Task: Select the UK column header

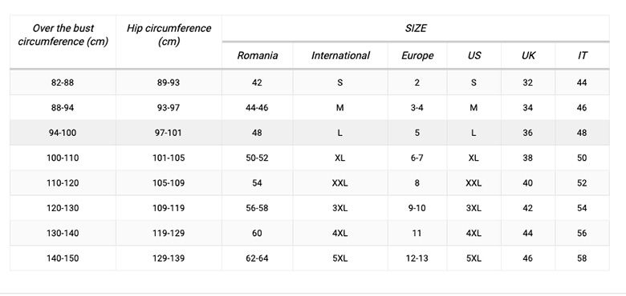Action: click(528, 55)
